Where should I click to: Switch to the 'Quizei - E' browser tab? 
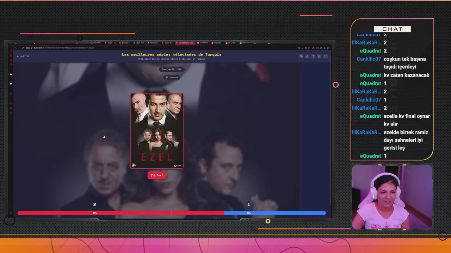point(110,43)
